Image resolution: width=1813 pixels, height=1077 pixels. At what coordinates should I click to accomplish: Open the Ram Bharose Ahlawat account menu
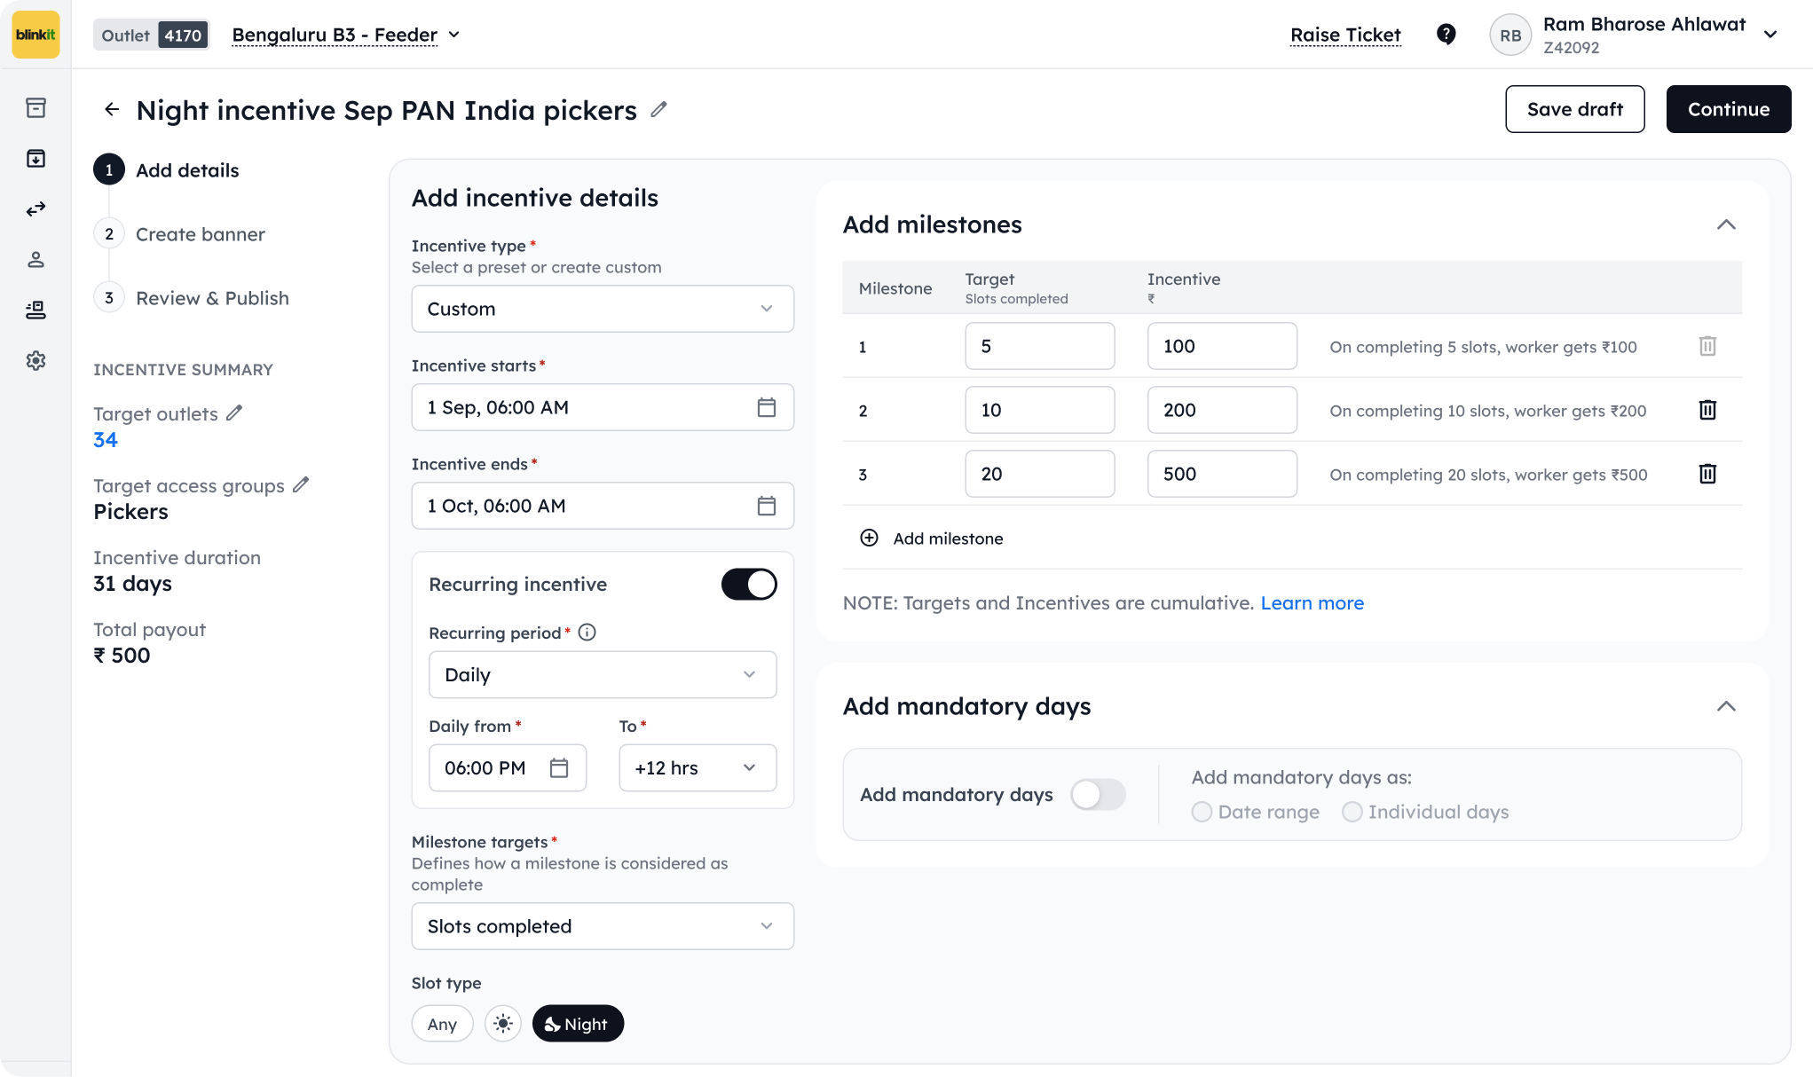(x=1635, y=35)
